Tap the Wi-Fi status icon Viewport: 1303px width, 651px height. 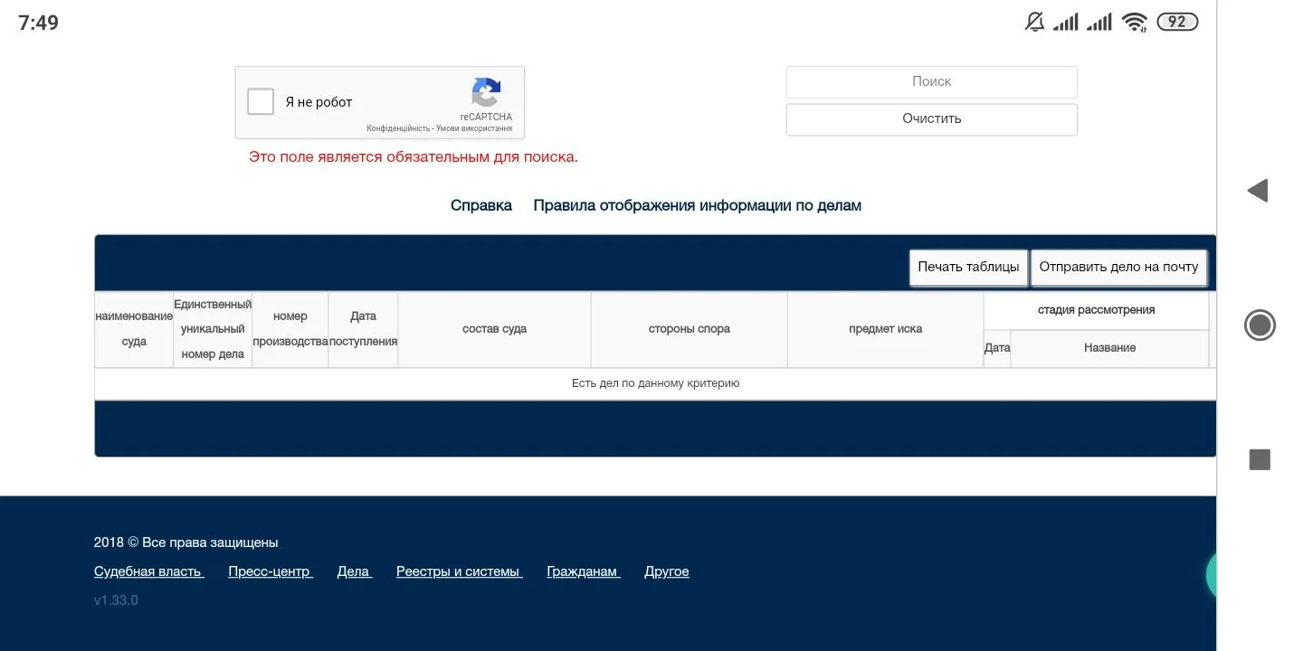click(x=1135, y=20)
